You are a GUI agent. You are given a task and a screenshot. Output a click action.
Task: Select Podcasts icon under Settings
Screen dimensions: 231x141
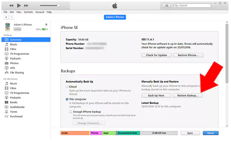click(7, 59)
